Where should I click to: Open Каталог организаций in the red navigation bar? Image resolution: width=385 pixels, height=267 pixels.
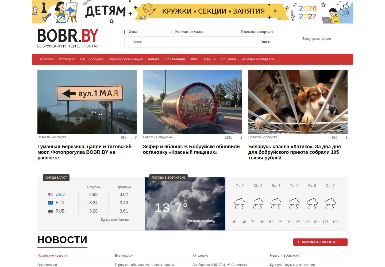coord(126,59)
